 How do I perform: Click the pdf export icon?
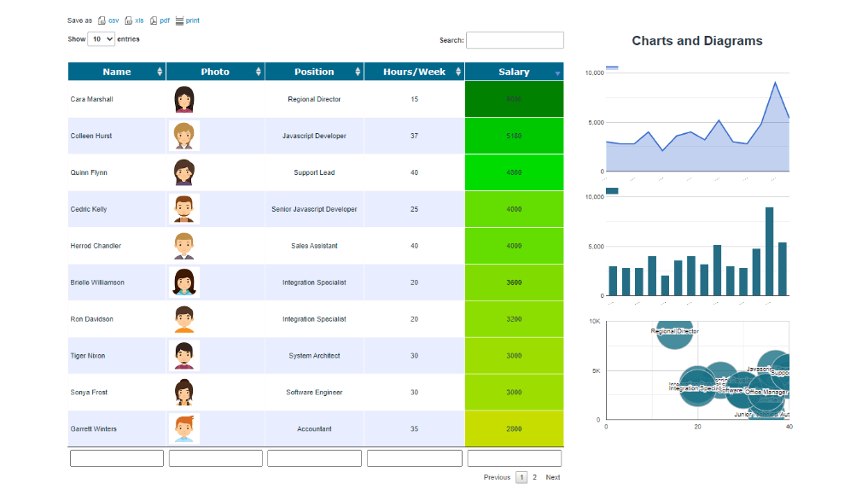pos(154,20)
